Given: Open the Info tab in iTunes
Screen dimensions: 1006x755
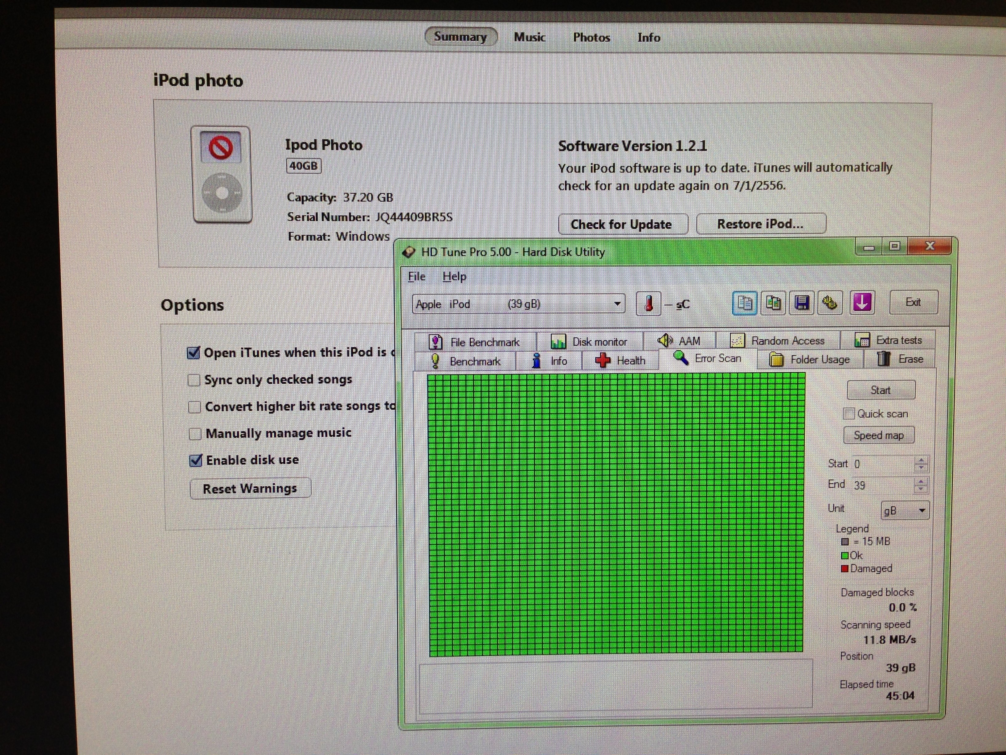Looking at the screenshot, I should pos(648,37).
